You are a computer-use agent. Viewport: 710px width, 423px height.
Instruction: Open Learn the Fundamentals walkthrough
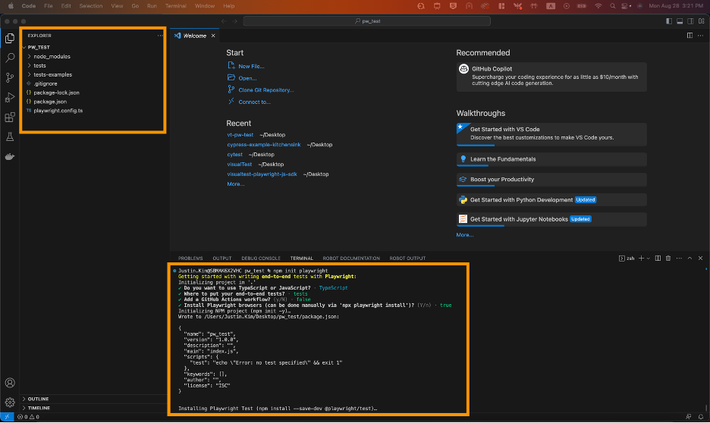click(x=551, y=159)
